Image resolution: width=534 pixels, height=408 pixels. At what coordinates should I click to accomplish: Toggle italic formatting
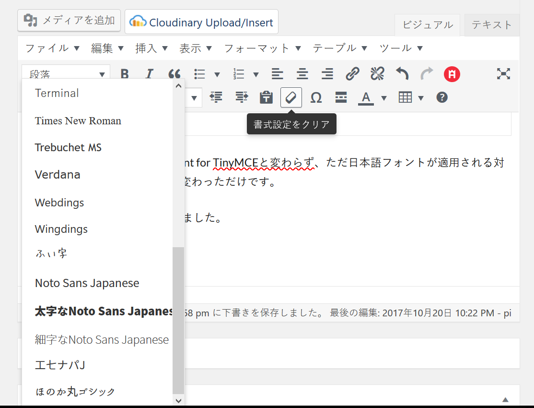point(149,74)
